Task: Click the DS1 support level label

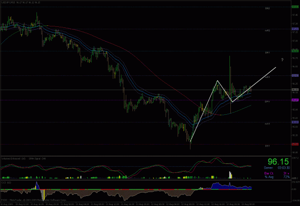Action: 267,146
